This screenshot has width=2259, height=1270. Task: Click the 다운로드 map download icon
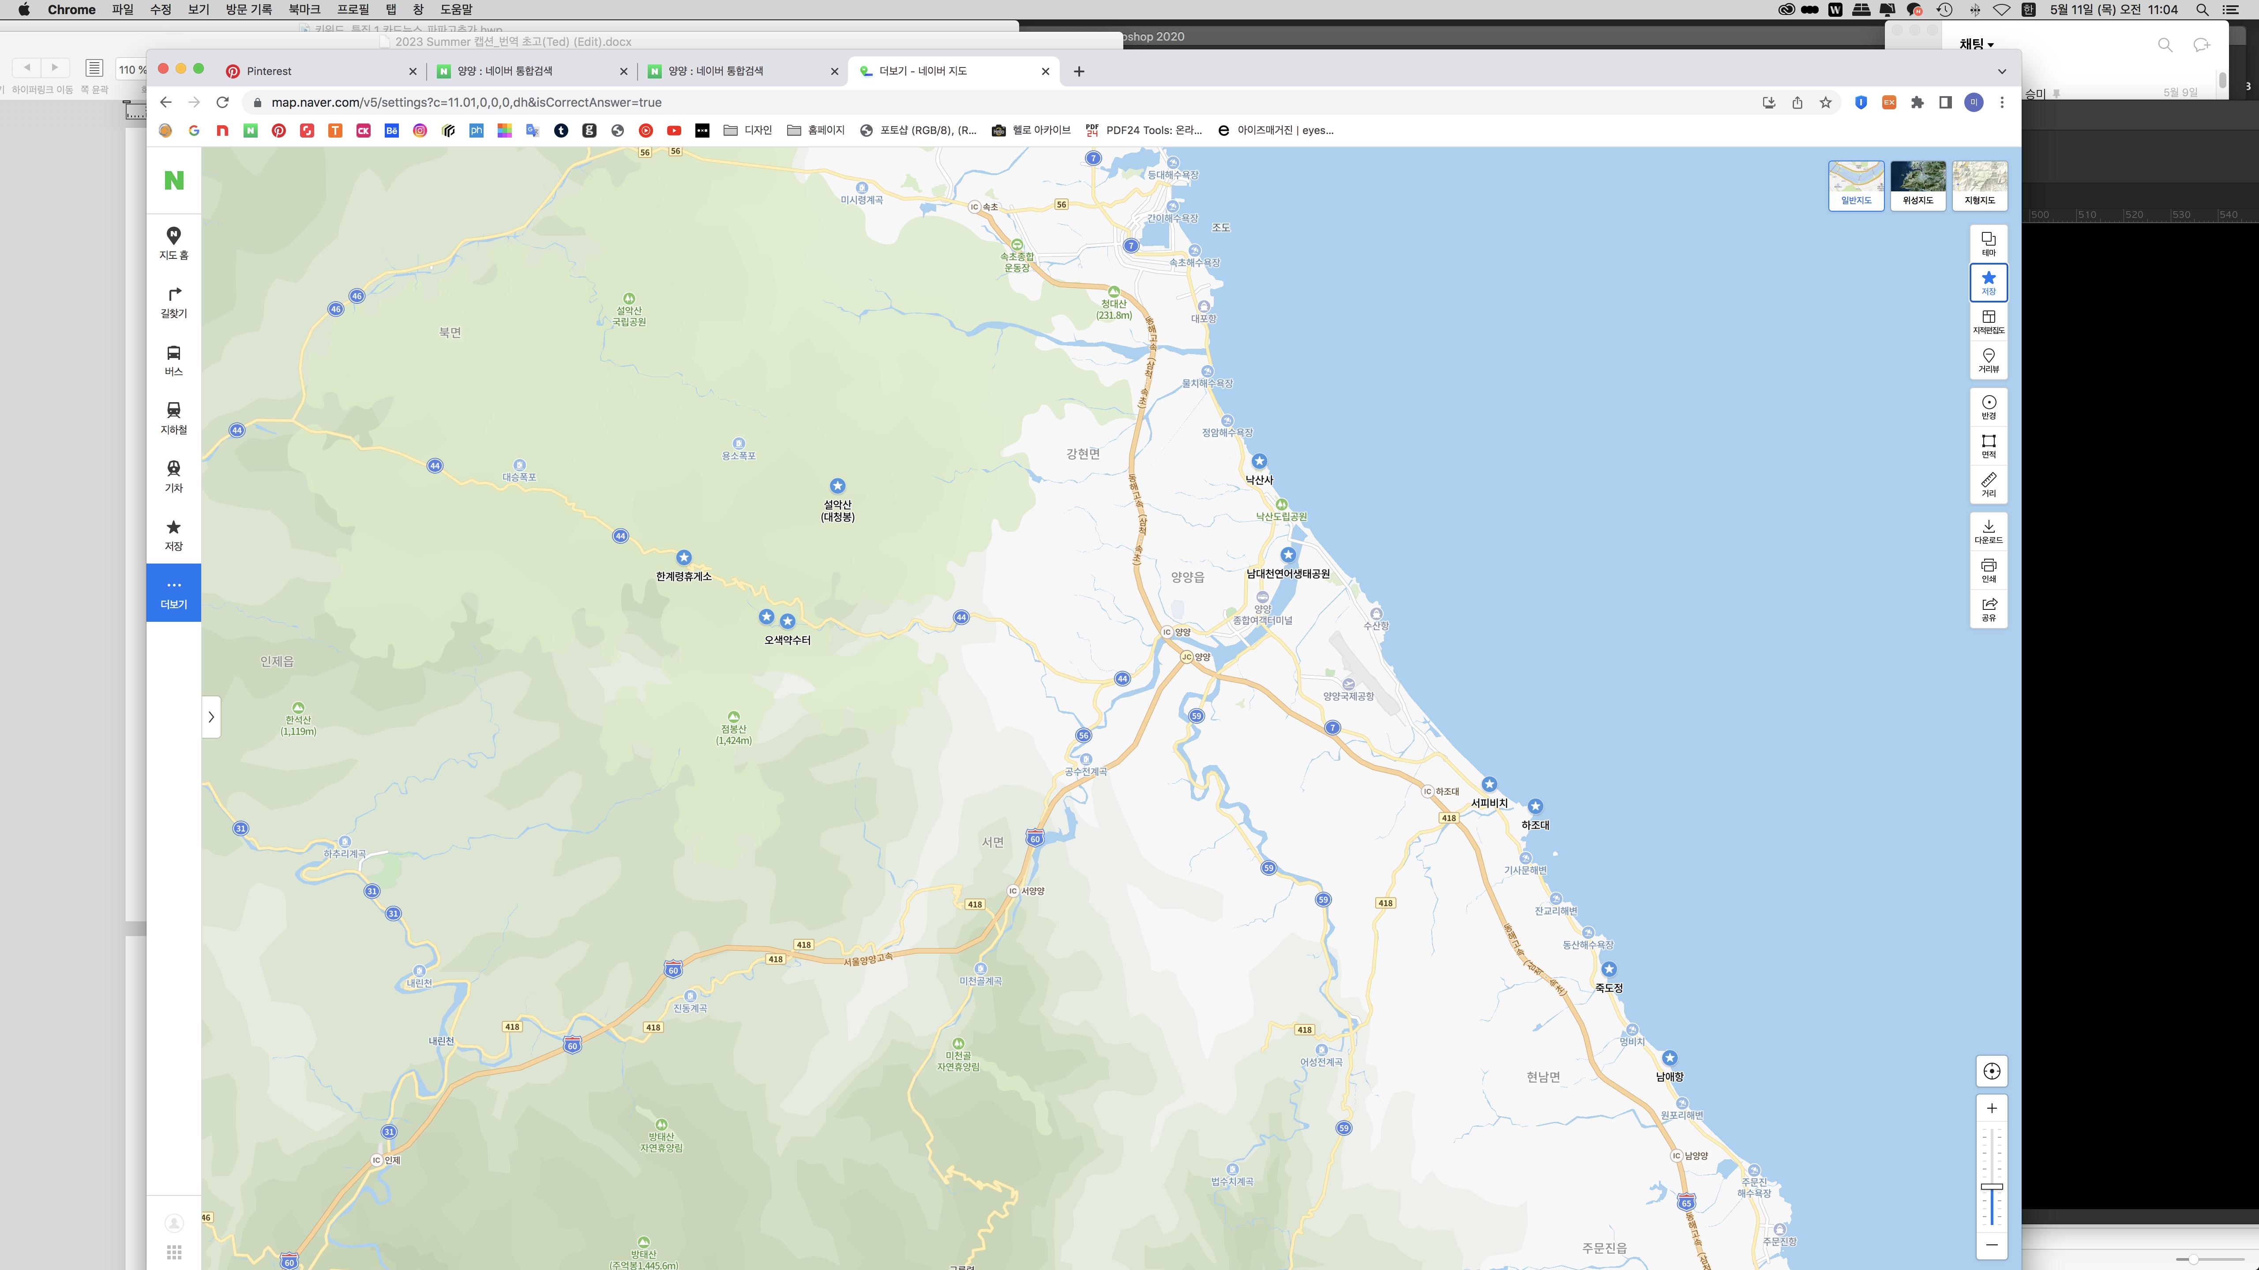coord(1988,530)
